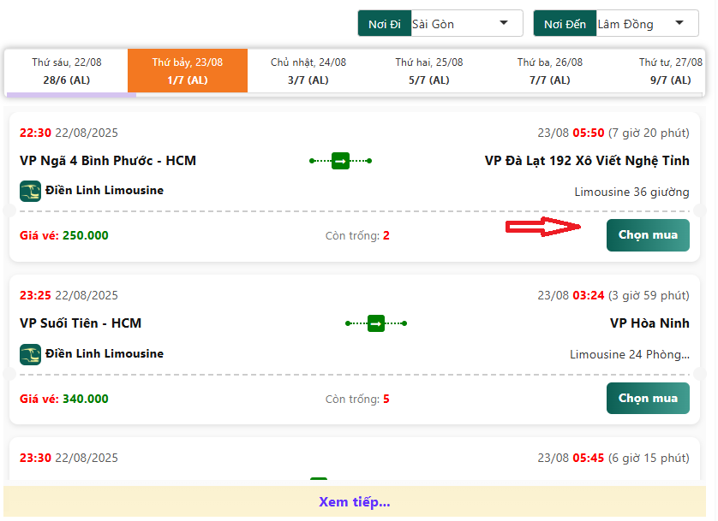This screenshot has height=521, width=718.
Task: Click Chọn mua for the 340.000 ticket
Action: click(648, 398)
